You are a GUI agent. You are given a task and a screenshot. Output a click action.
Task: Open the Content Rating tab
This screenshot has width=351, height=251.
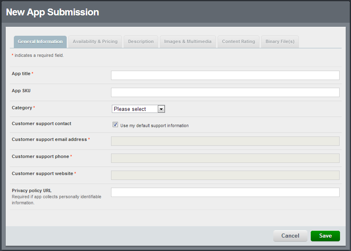tap(238, 42)
